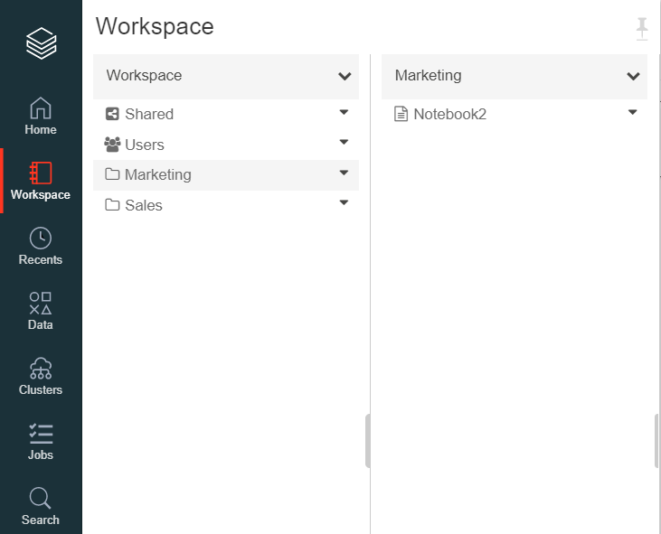Open the Recents clock icon

[41, 239]
